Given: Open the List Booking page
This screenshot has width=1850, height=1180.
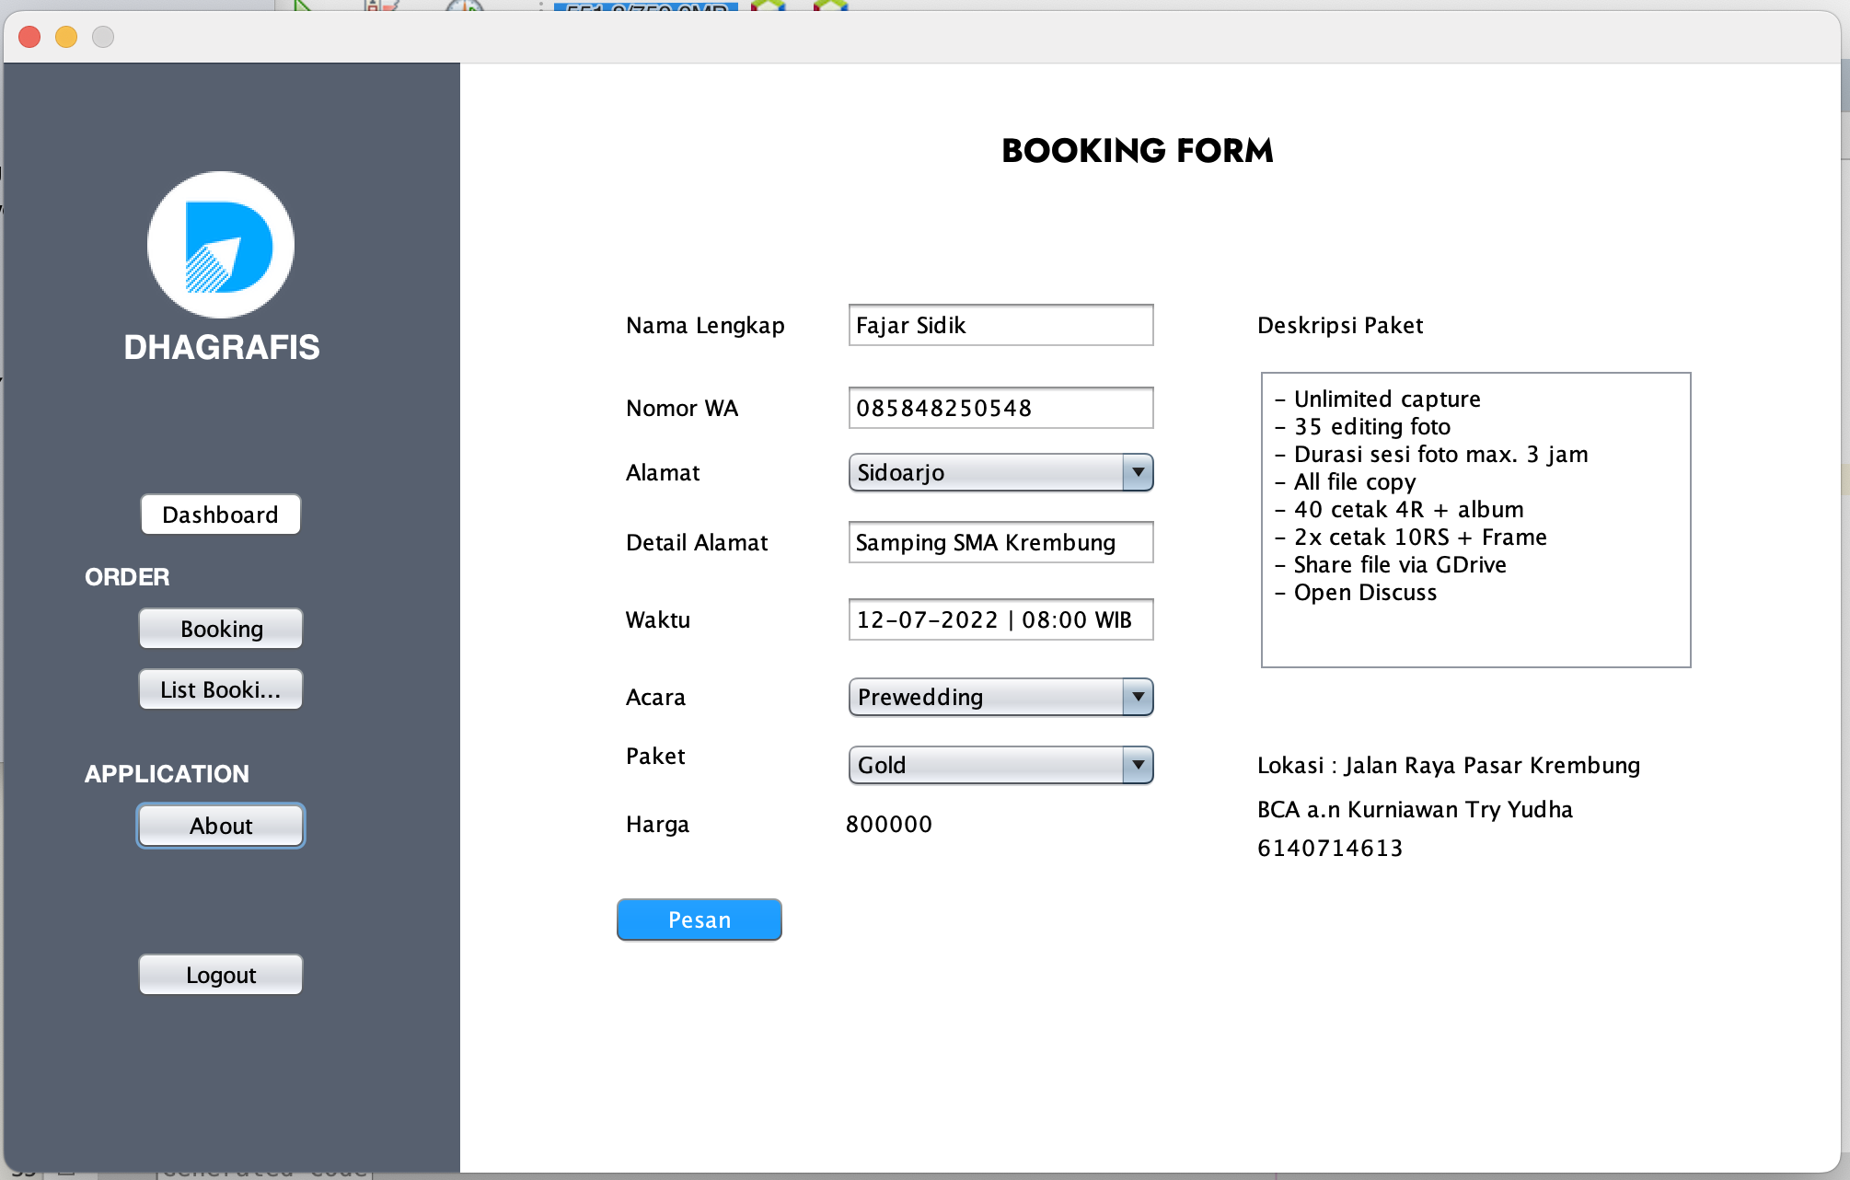Looking at the screenshot, I should click(220, 688).
